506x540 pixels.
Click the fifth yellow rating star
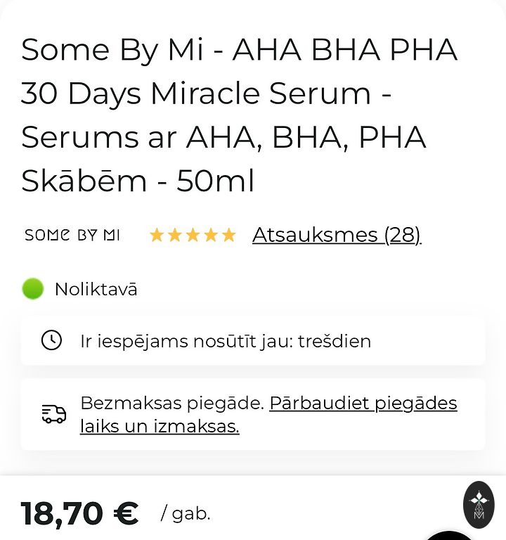[229, 236]
